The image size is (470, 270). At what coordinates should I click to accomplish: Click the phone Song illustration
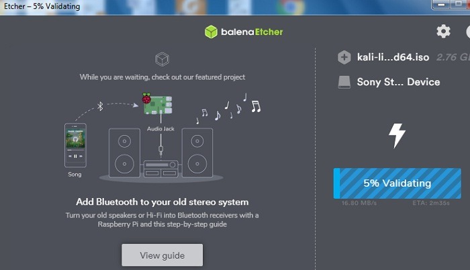pos(75,146)
